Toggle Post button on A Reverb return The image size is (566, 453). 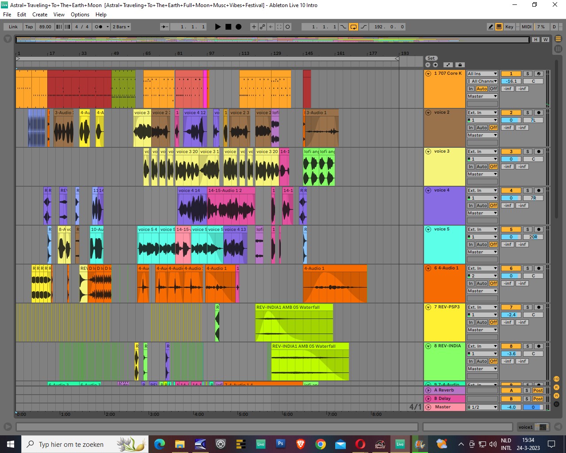click(x=538, y=390)
